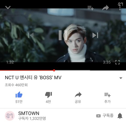Open the three-dot more options menu
126x123 pixels.
(120, 8)
